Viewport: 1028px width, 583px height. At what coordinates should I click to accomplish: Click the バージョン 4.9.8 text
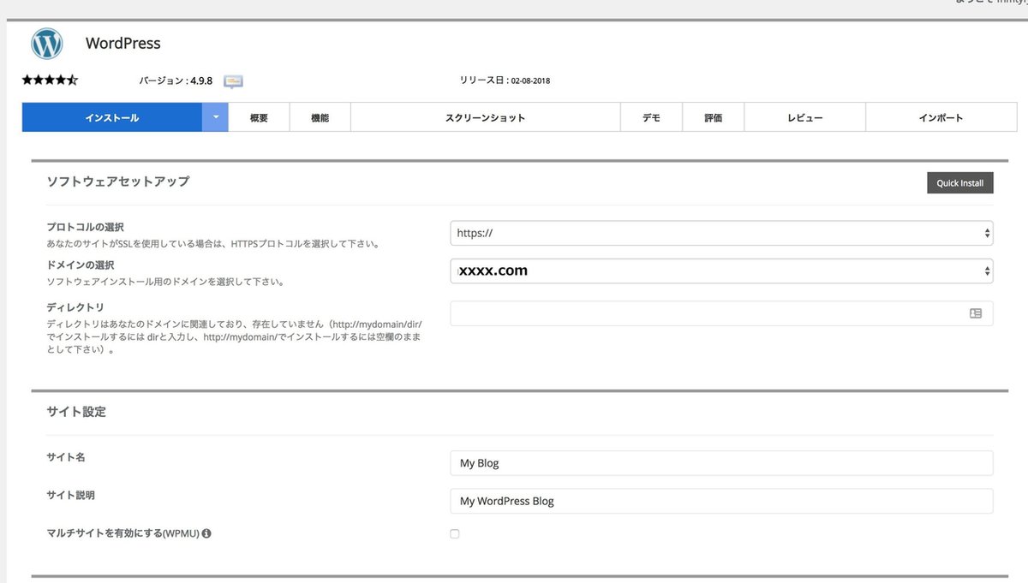pyautogui.click(x=176, y=80)
